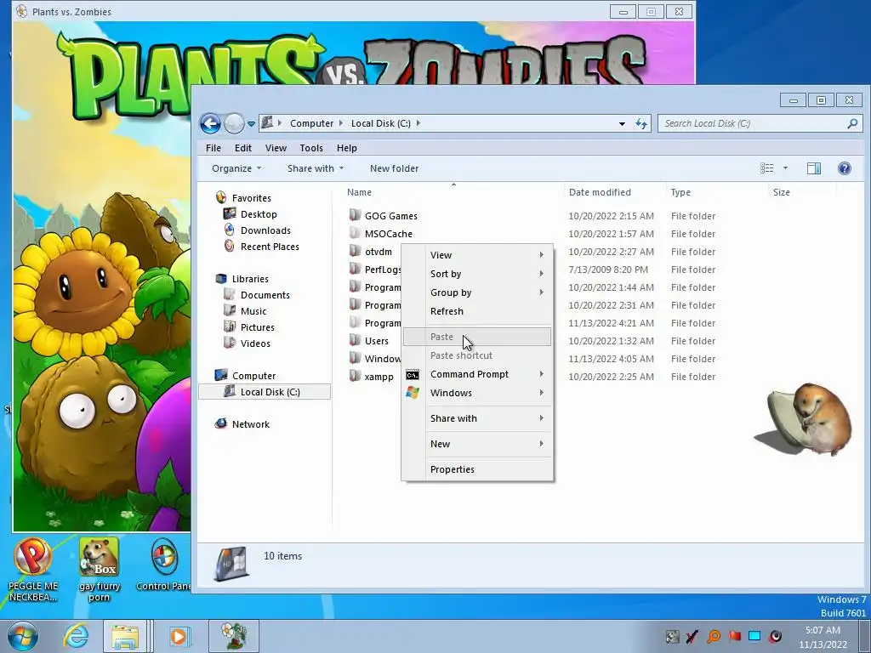Screen dimensions: 871x653
Task: Click the search magnifier icon
Action: [x=852, y=123]
